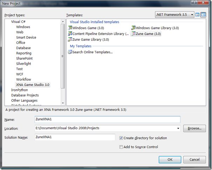Select the Windows Game (3.0) template icon
The height and width of the screenshot is (170, 212).
70,28
